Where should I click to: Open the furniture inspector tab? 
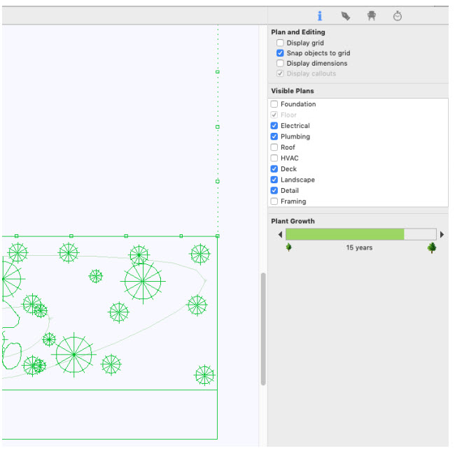pyautogui.click(x=372, y=15)
